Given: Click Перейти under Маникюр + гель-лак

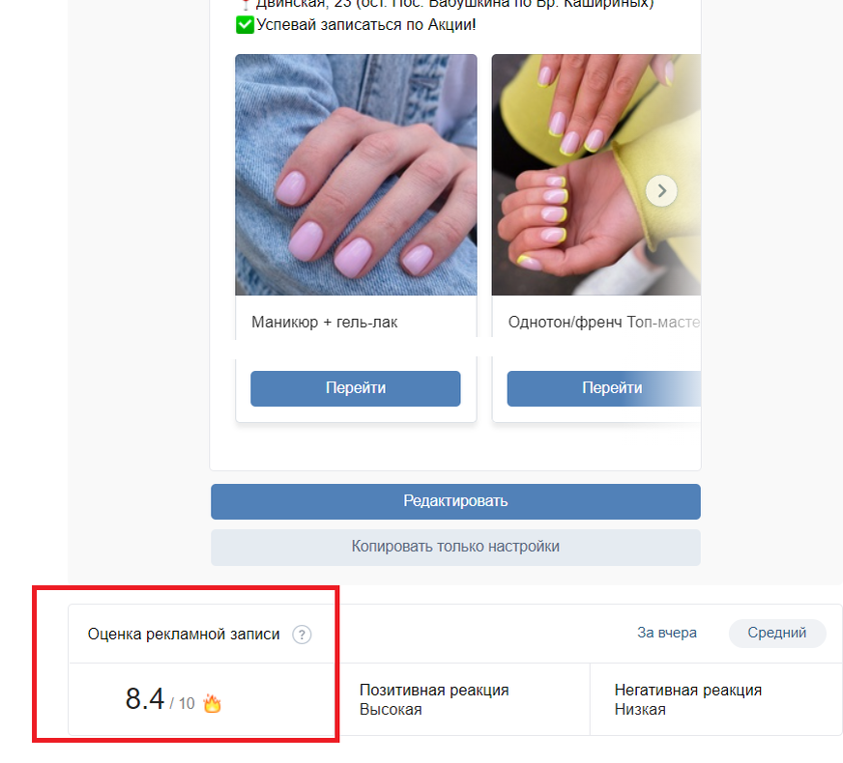Looking at the screenshot, I should [x=356, y=388].
